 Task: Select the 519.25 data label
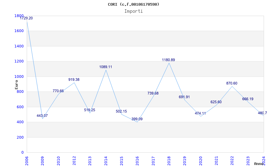click(x=89, y=110)
